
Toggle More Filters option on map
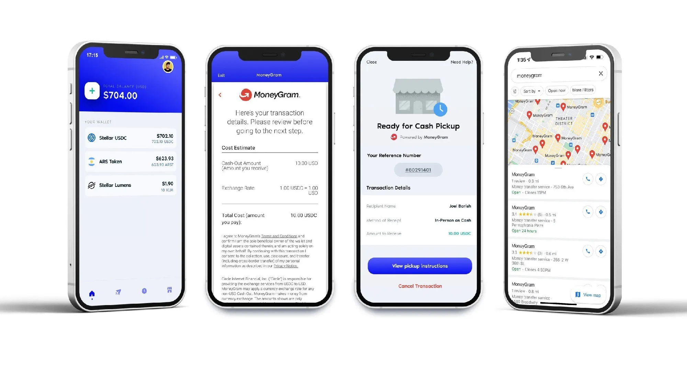582,90
